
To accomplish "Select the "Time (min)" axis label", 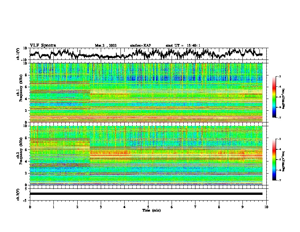I will click(x=152, y=210).
